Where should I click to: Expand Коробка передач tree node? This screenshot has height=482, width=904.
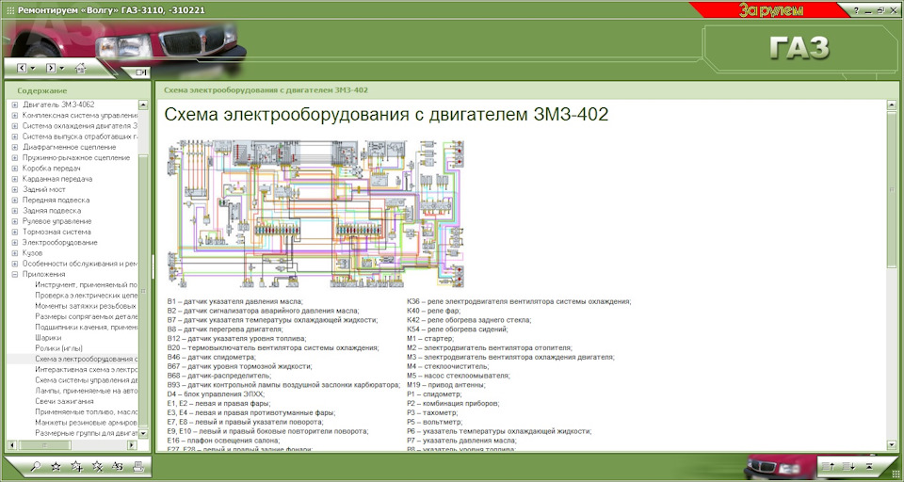(15, 169)
